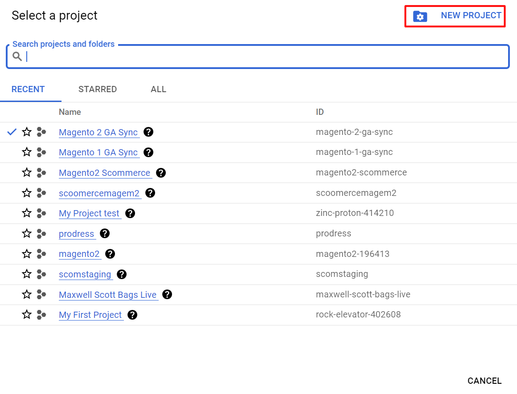
Task: Select the Recent tab
Action: 28,89
